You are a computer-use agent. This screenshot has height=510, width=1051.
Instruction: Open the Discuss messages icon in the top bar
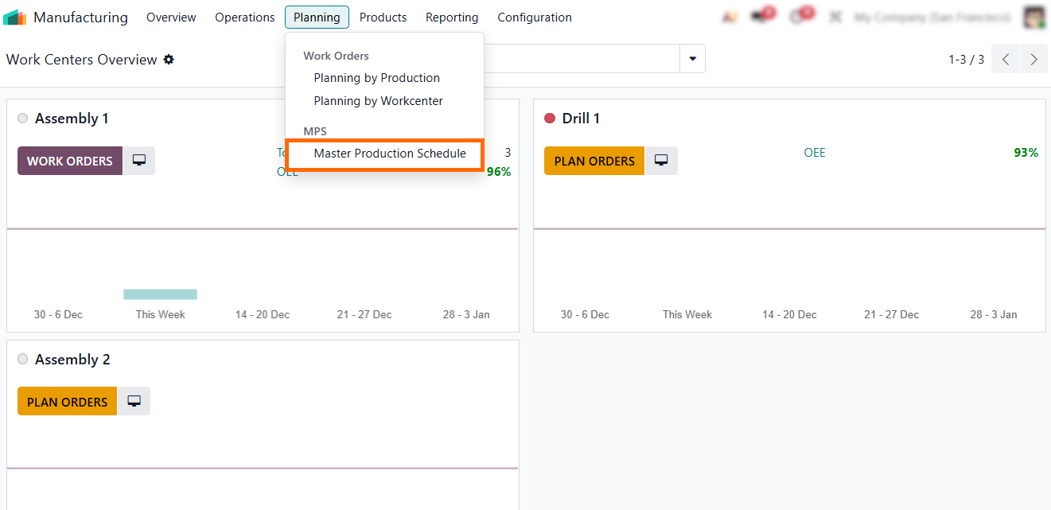point(761,14)
